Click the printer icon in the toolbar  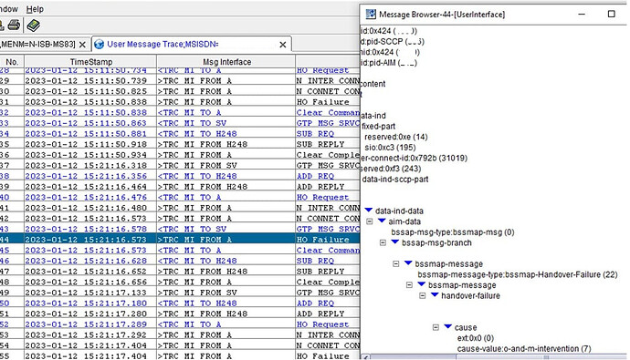[x=14, y=26]
